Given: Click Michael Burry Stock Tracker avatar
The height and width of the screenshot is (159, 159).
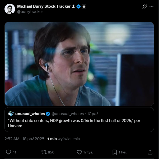Looking at the screenshot, I should [x=10, y=9].
